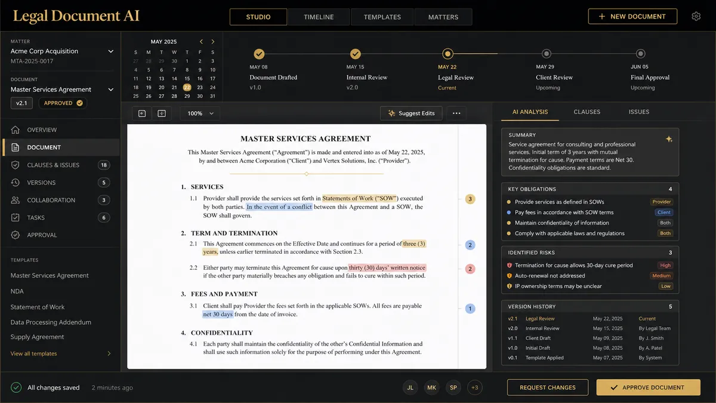Click the highlighted 'net 30 days' text
This screenshot has height=403, width=716.
218,314
